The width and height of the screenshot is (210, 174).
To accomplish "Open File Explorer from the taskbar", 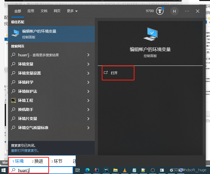I will (115, 170).
